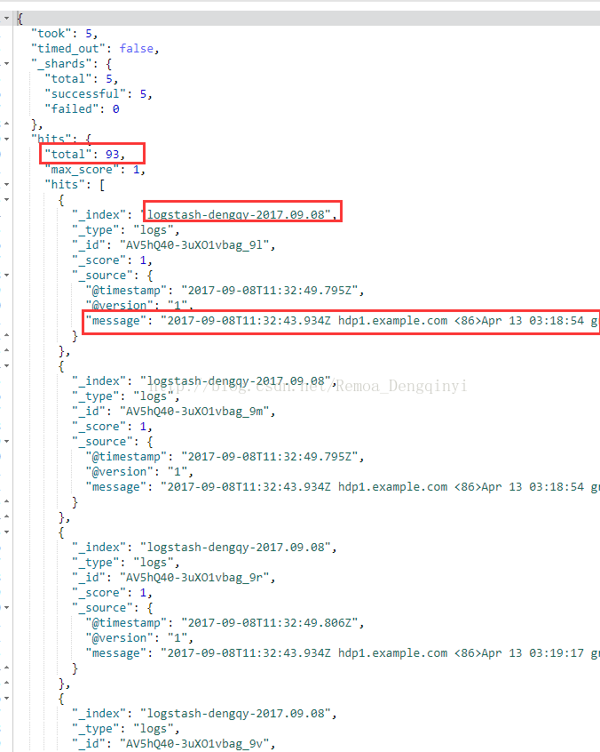Collapse the outer "hits" object fold arrow
The height and width of the screenshot is (752, 600).
[7, 139]
